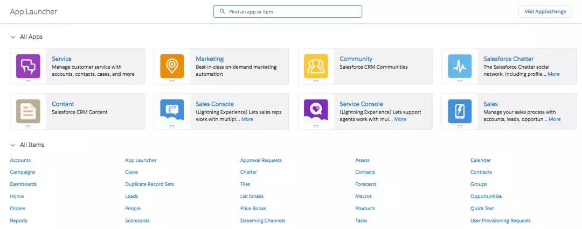Collapse the All Items section
Image resolution: width=582 pixels, height=229 pixels.
pyautogui.click(x=13, y=145)
